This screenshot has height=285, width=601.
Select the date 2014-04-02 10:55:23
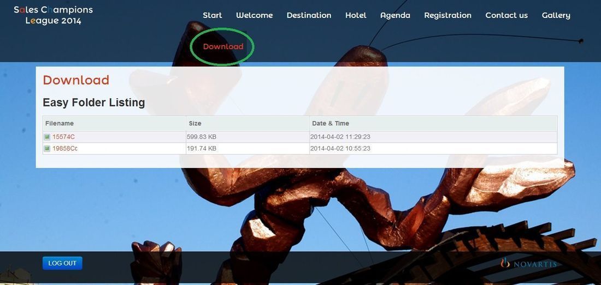coord(340,148)
